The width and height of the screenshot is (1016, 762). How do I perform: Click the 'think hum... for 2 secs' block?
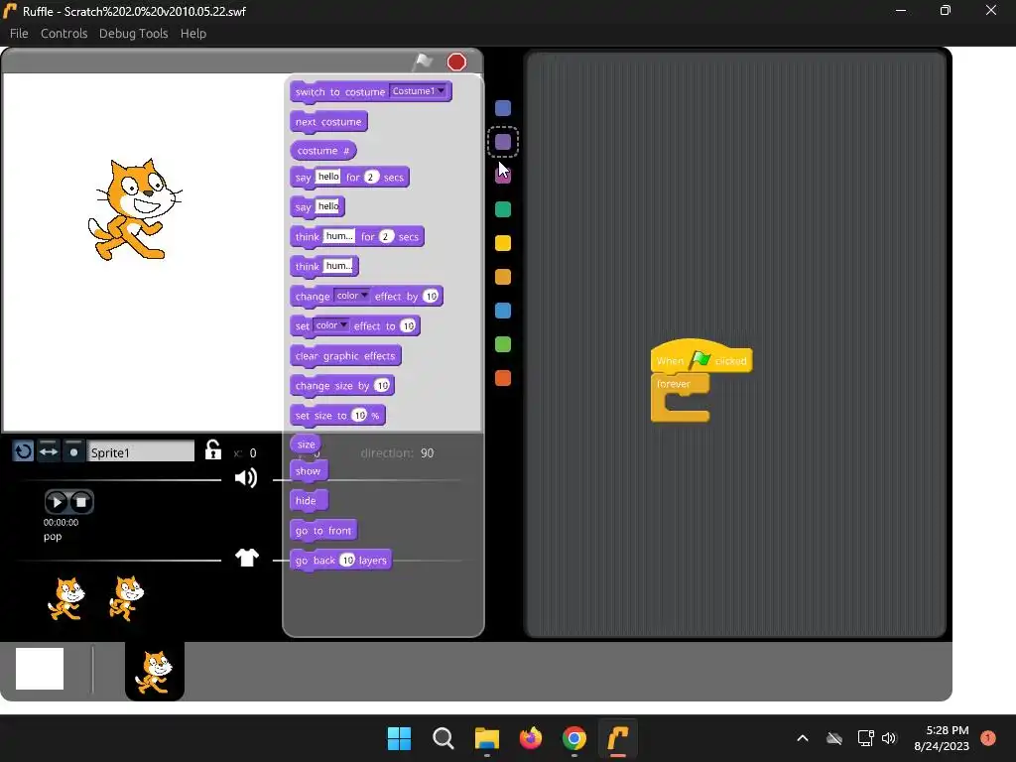(x=357, y=236)
